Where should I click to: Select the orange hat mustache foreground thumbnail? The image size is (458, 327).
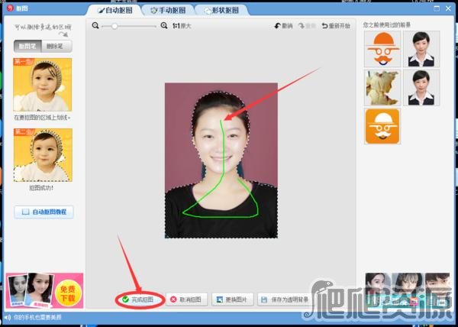point(382,49)
